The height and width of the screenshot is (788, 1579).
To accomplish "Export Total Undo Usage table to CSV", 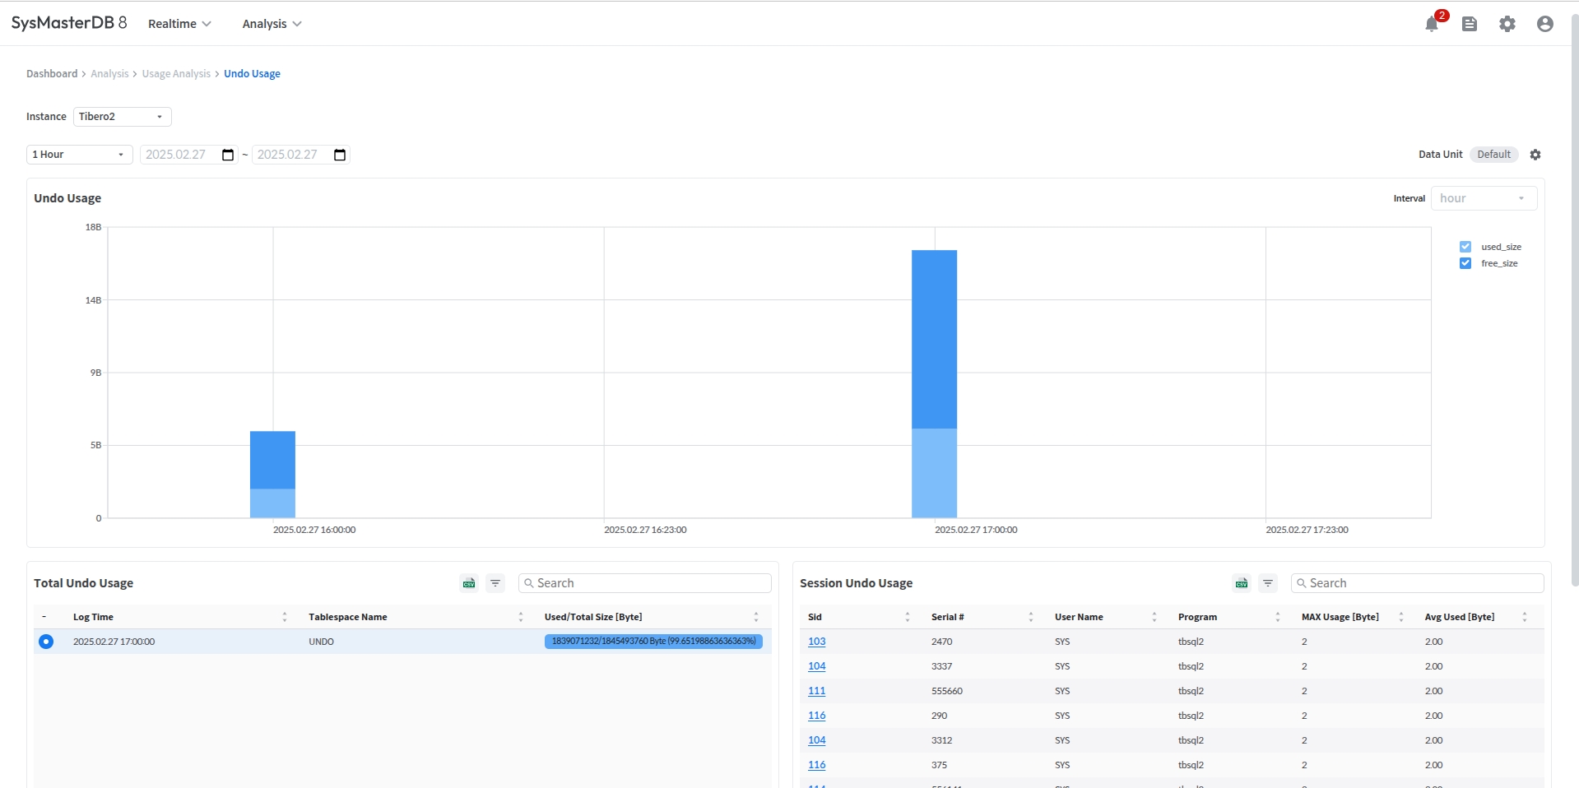I will click(x=469, y=583).
